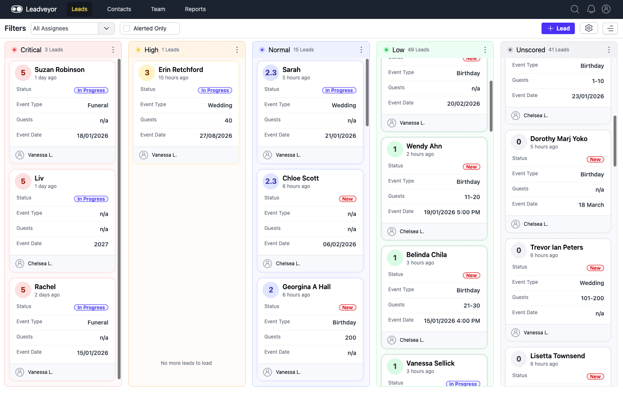This screenshot has height=394, width=623.
Task: Open the Reports page
Action: tap(195, 9)
